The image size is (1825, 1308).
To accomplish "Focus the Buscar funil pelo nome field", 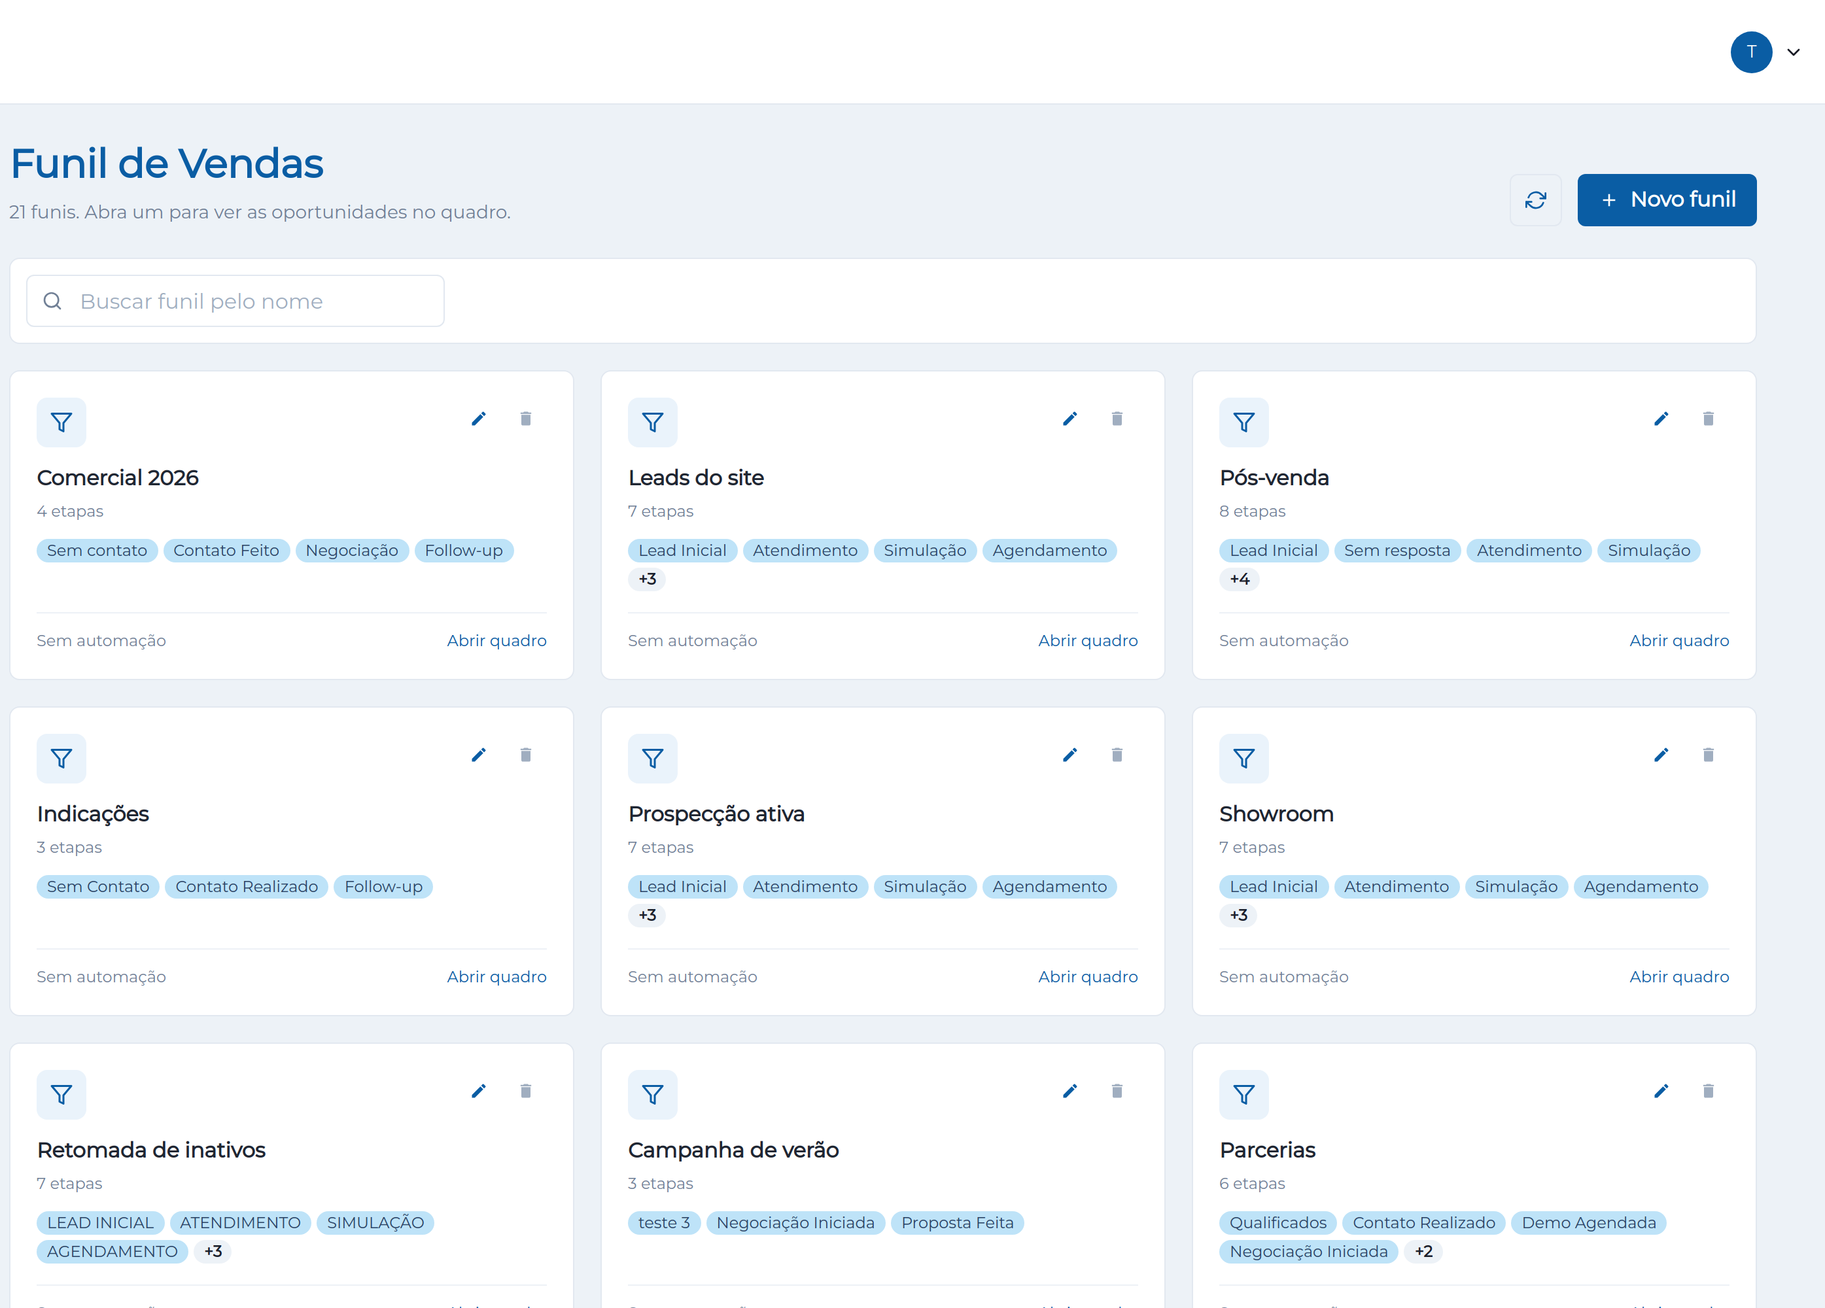I will click(x=235, y=301).
